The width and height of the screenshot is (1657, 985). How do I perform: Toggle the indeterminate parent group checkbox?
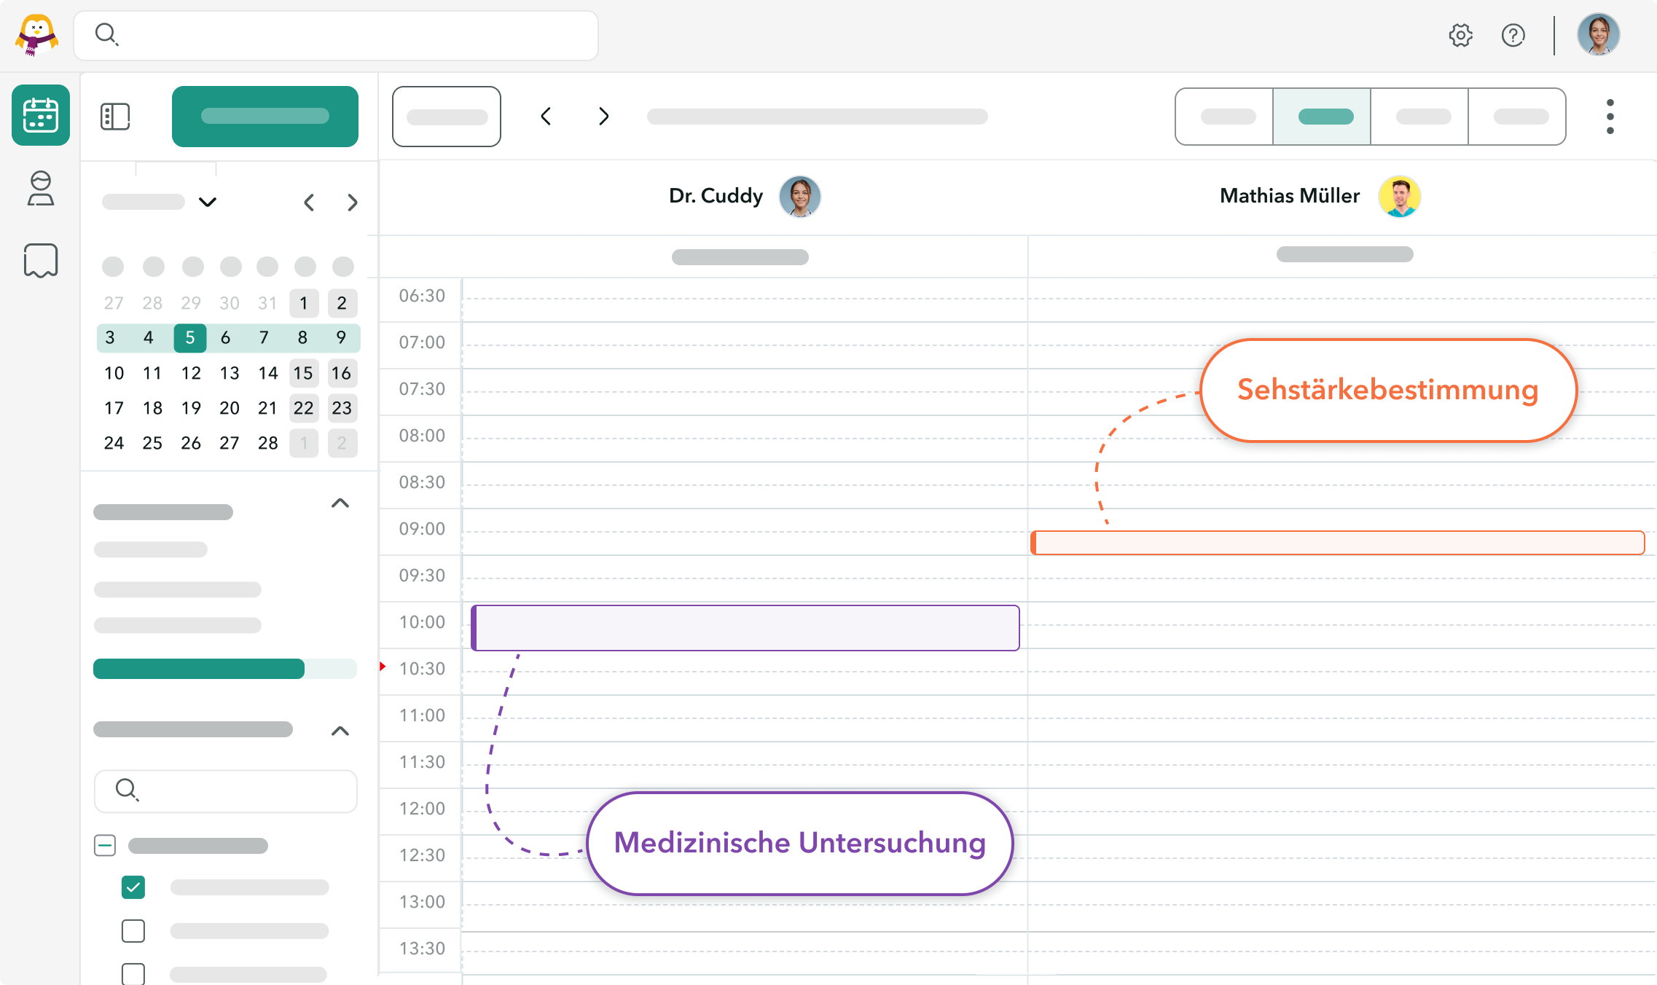click(x=105, y=845)
